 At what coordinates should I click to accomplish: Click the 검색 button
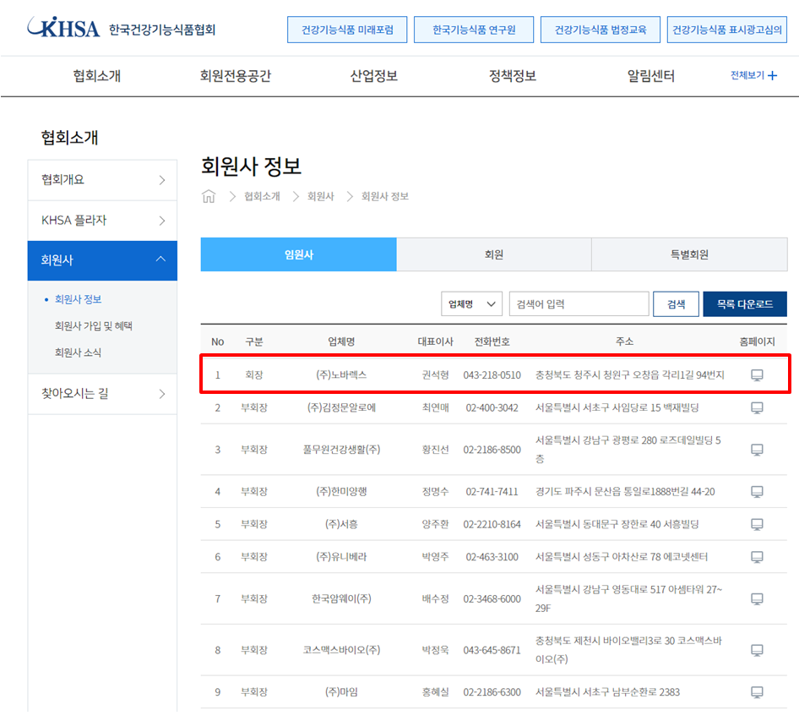pyautogui.click(x=676, y=304)
